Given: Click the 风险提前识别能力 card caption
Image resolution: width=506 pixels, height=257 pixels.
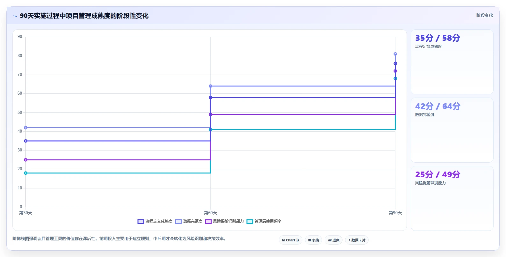Looking at the screenshot, I should click(430, 183).
